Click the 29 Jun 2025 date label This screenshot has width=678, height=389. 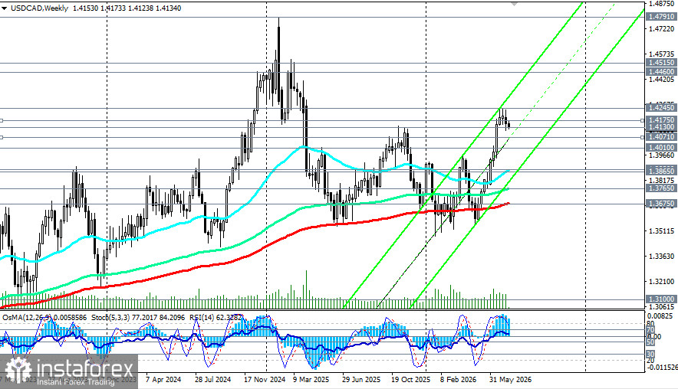pyautogui.click(x=361, y=380)
